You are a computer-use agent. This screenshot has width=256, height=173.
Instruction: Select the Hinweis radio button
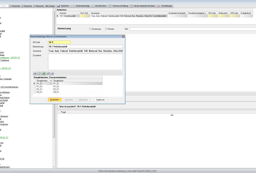pyautogui.click(x=106, y=29)
